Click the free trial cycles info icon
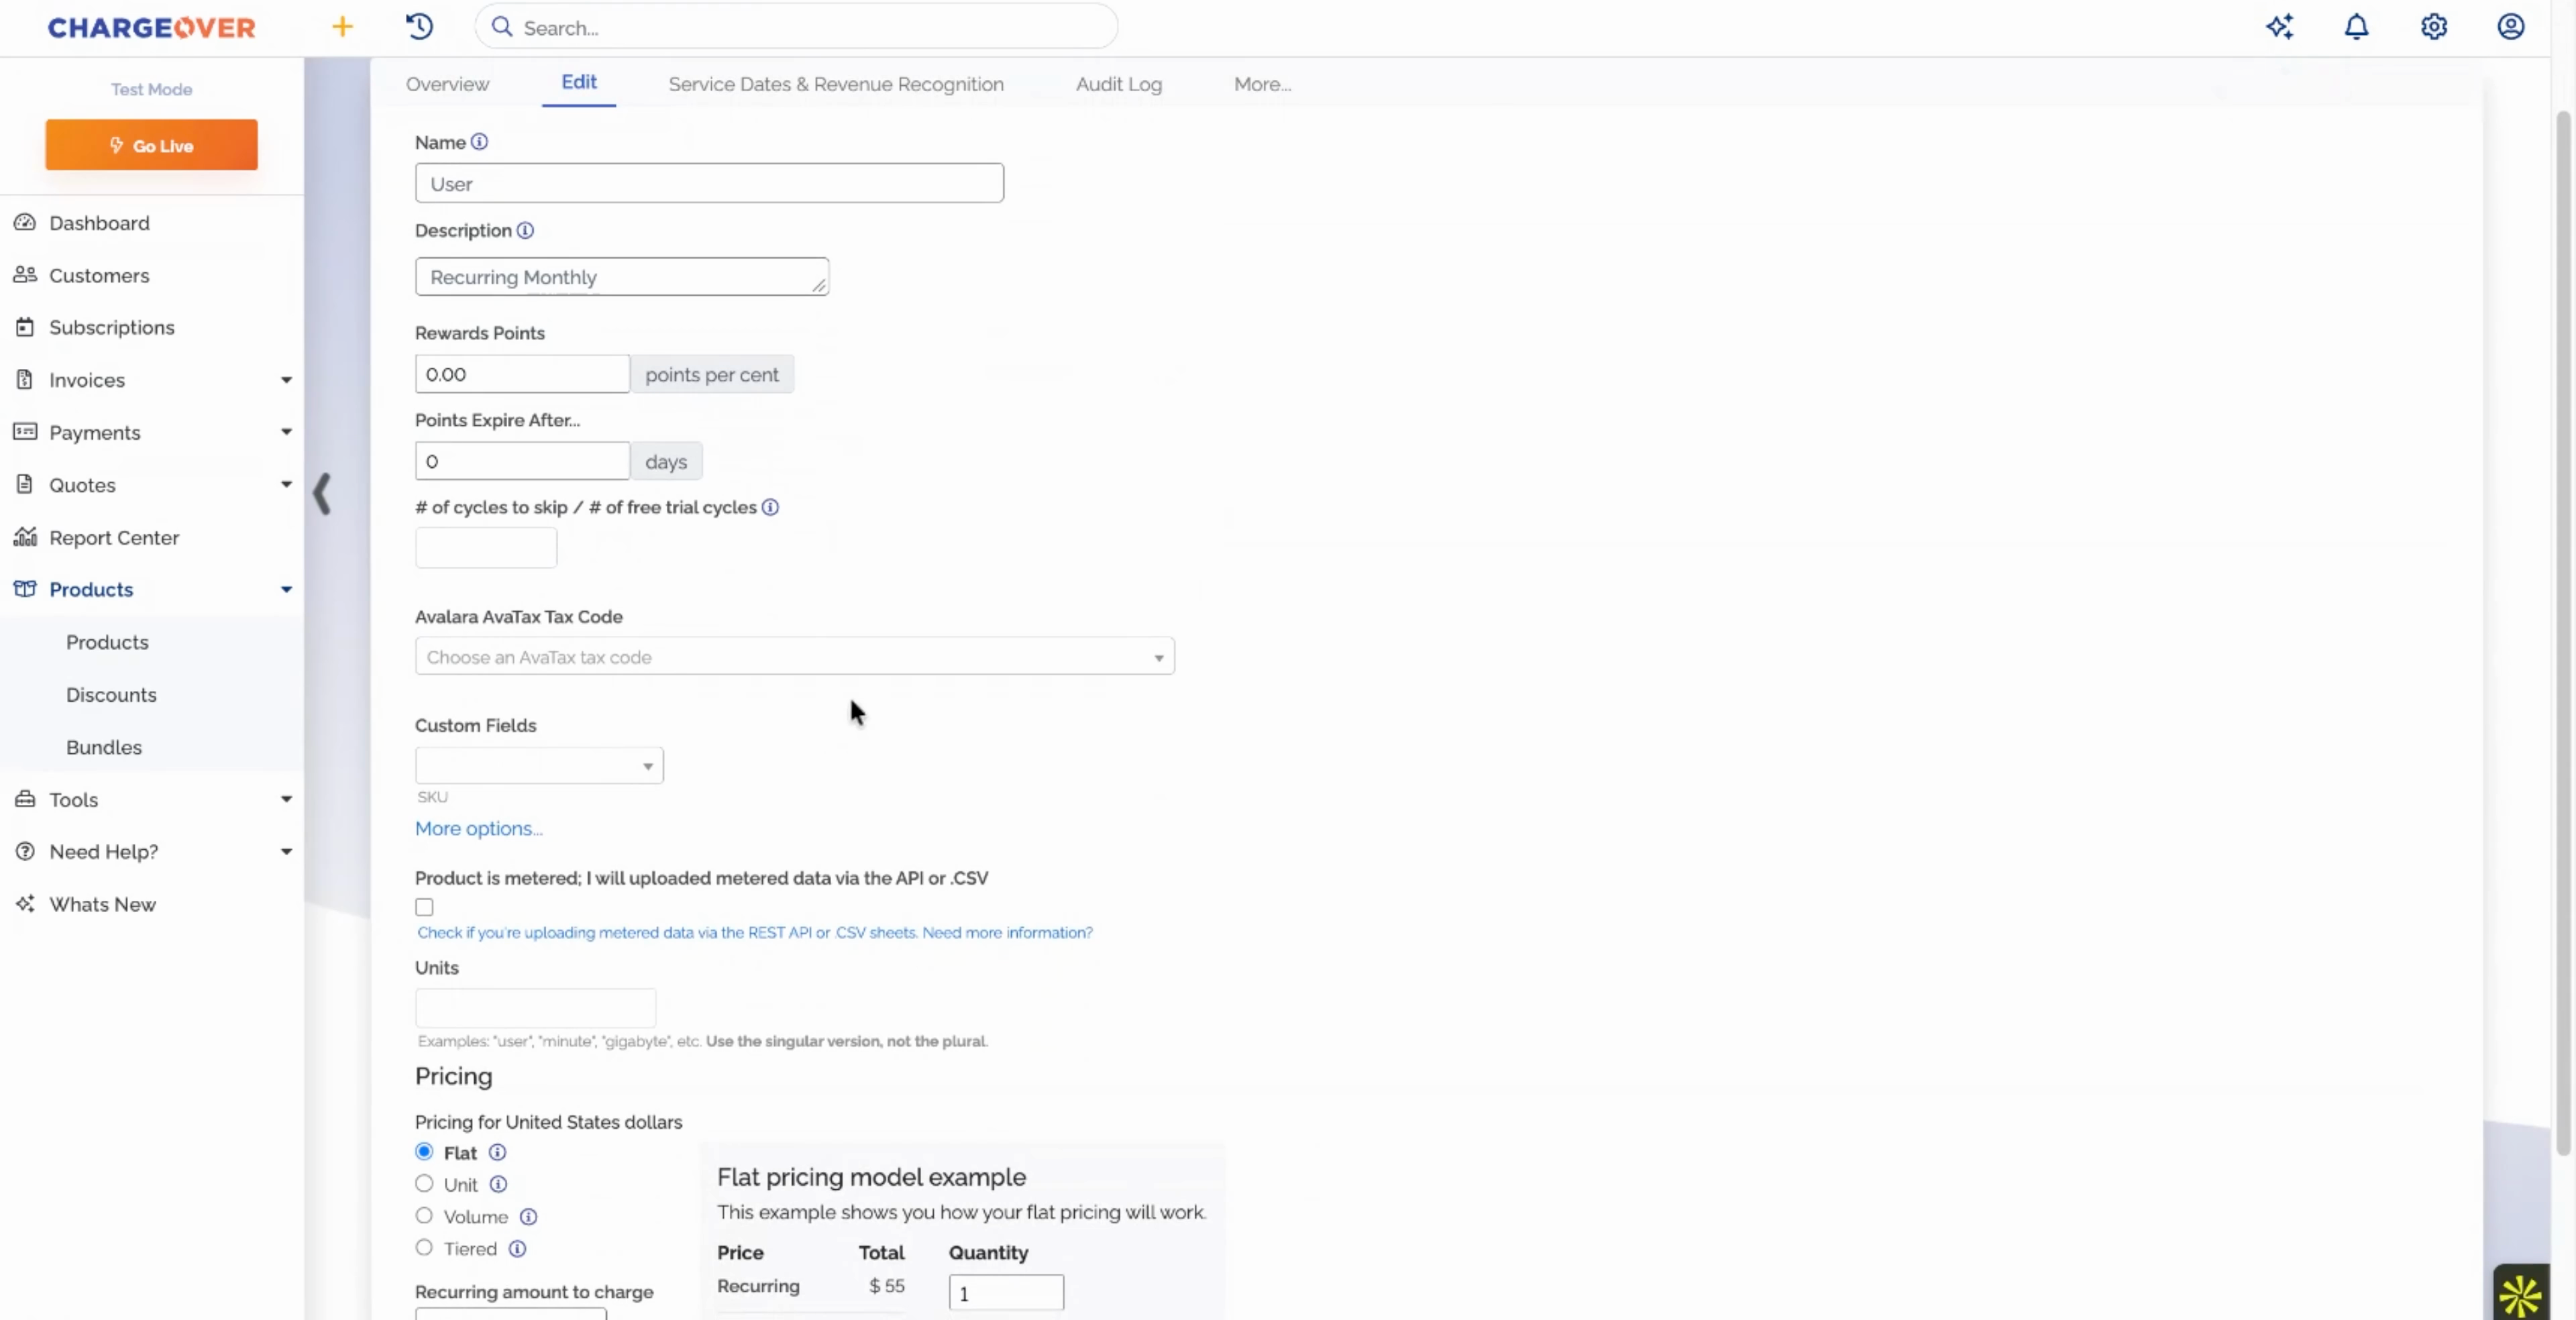 (770, 507)
